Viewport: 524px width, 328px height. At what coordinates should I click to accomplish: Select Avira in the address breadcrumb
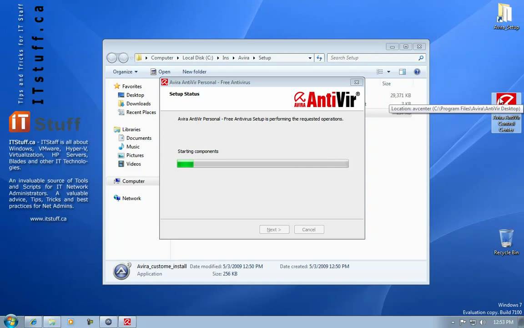[244, 58]
